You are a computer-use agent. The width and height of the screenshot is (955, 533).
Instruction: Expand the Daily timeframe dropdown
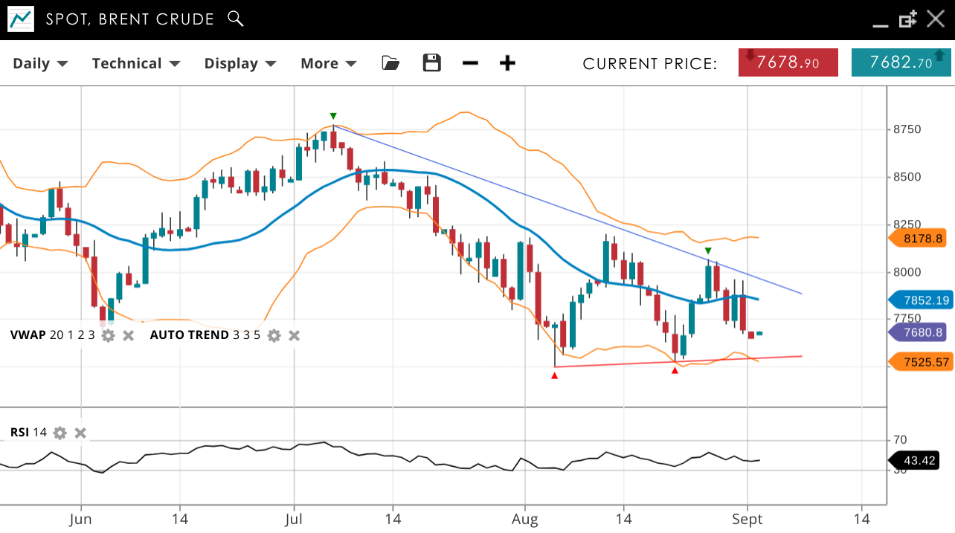tap(40, 63)
